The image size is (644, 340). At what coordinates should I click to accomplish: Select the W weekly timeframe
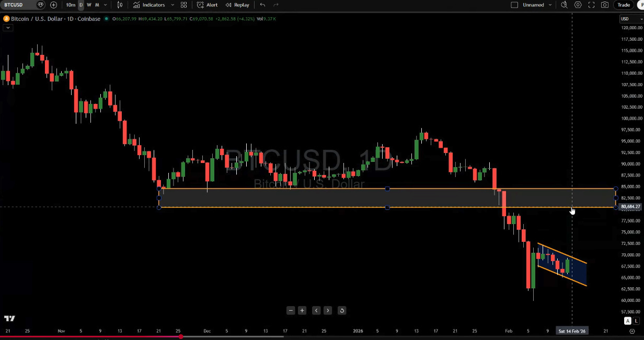tap(89, 5)
